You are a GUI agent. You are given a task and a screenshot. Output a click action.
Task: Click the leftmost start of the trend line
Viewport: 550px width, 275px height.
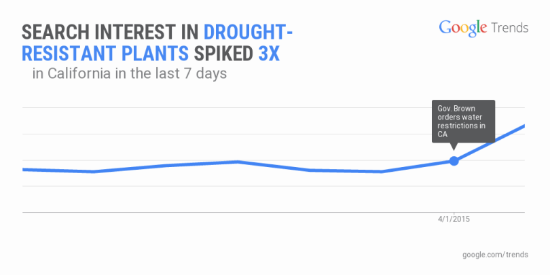(x=24, y=169)
